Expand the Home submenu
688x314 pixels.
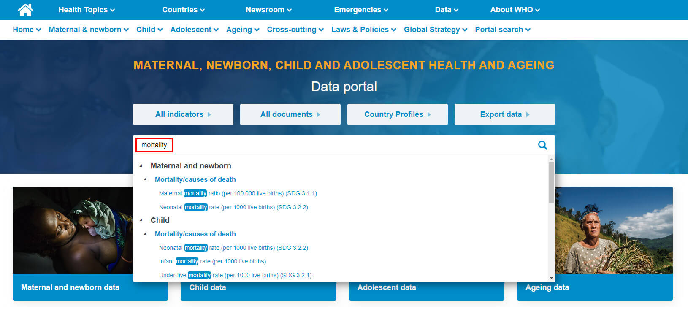27,30
